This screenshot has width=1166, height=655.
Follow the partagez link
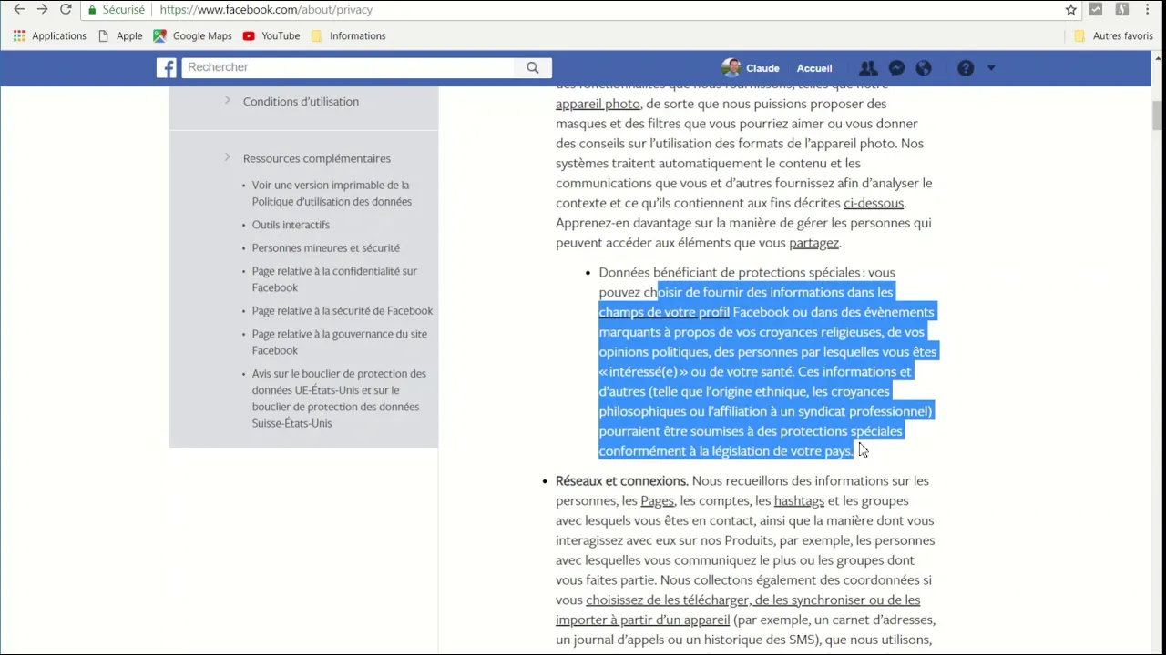click(813, 243)
